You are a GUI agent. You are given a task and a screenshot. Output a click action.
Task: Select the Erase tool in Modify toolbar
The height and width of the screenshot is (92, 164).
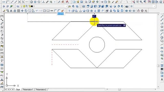4,11
